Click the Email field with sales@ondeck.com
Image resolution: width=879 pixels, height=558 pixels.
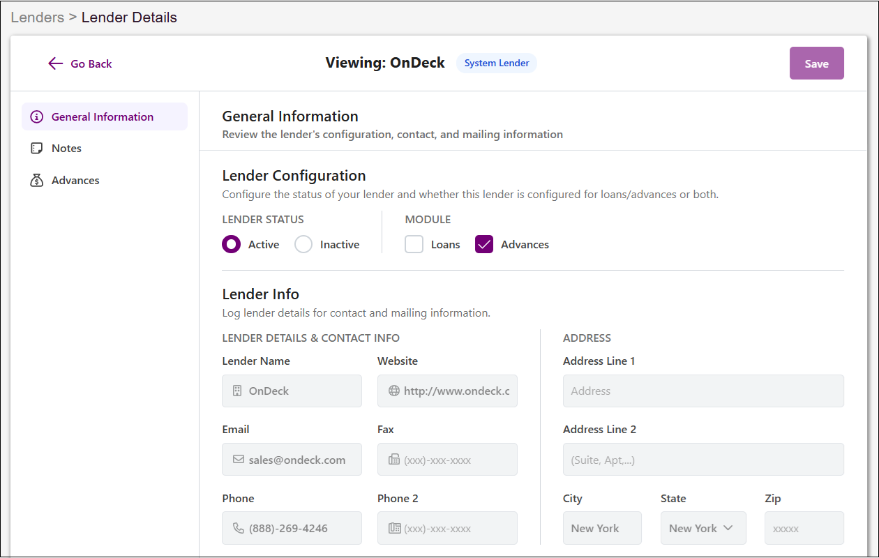click(292, 460)
